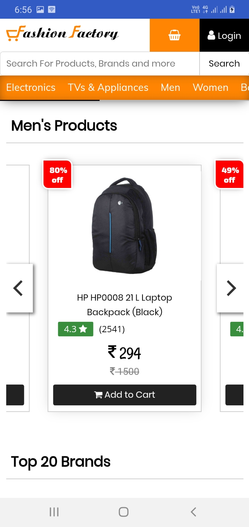This screenshot has width=249, height=527.
Task: Tap Android recent apps icon
Action: [x=54, y=512]
